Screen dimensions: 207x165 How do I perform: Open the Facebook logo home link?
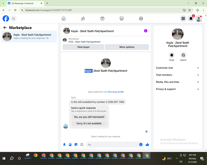pyautogui.click(x=6, y=19)
